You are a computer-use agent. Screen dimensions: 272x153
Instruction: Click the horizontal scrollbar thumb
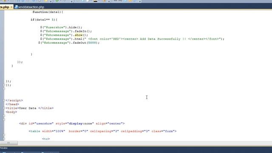[8, 143]
